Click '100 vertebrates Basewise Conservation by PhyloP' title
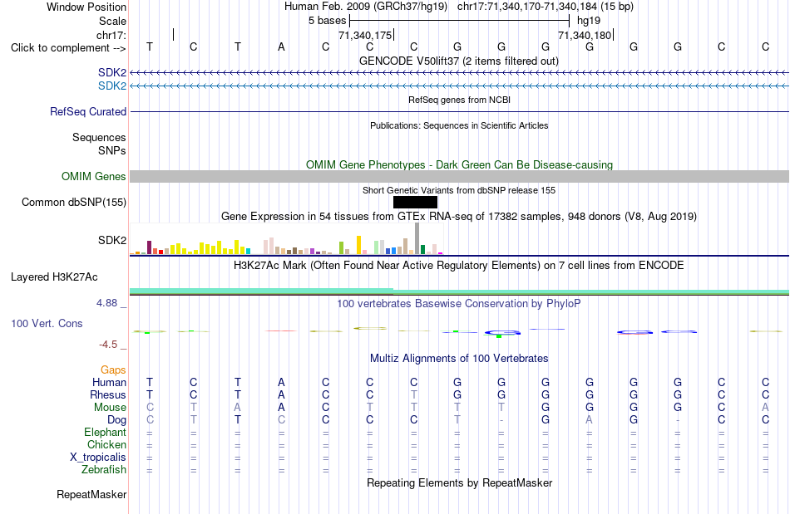Image resolution: width=790 pixels, height=514 pixels. (458, 304)
